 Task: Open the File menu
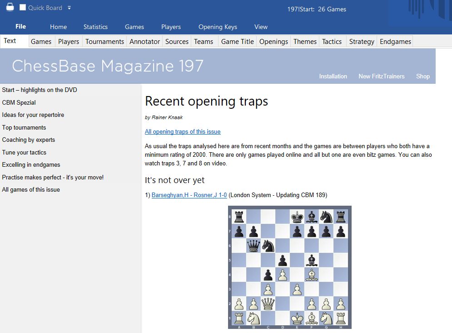tap(20, 27)
